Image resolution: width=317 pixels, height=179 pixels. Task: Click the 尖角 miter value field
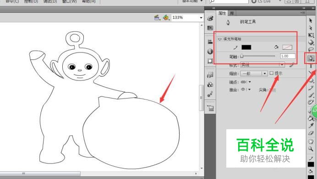pos(273,90)
